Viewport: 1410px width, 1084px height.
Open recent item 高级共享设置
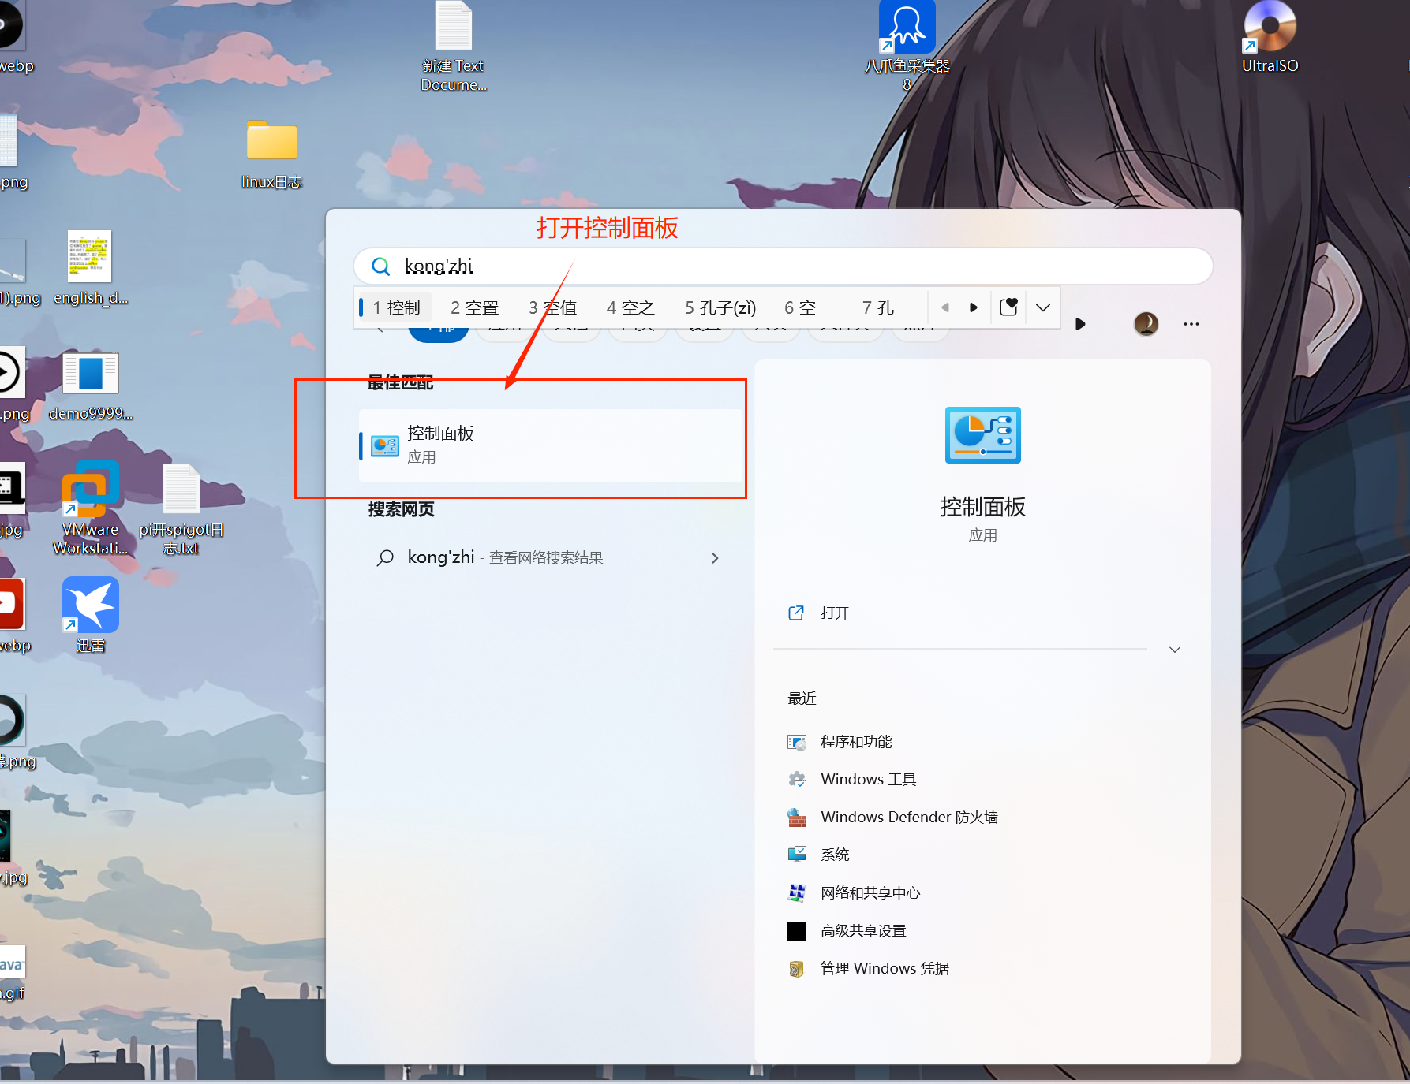[863, 931]
